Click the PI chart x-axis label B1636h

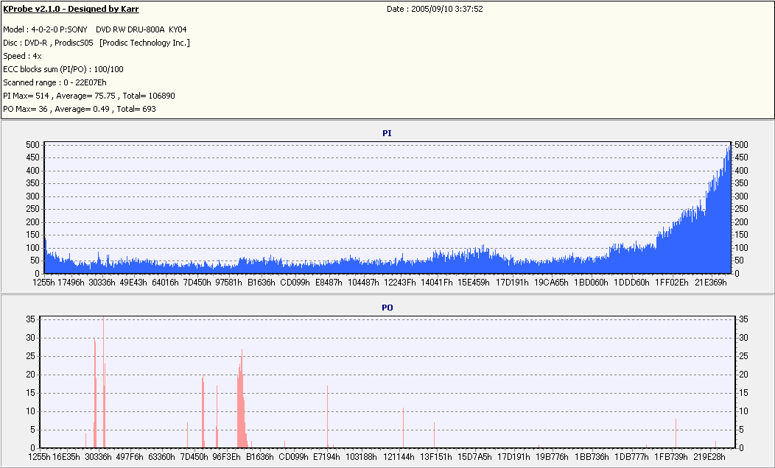point(261,283)
